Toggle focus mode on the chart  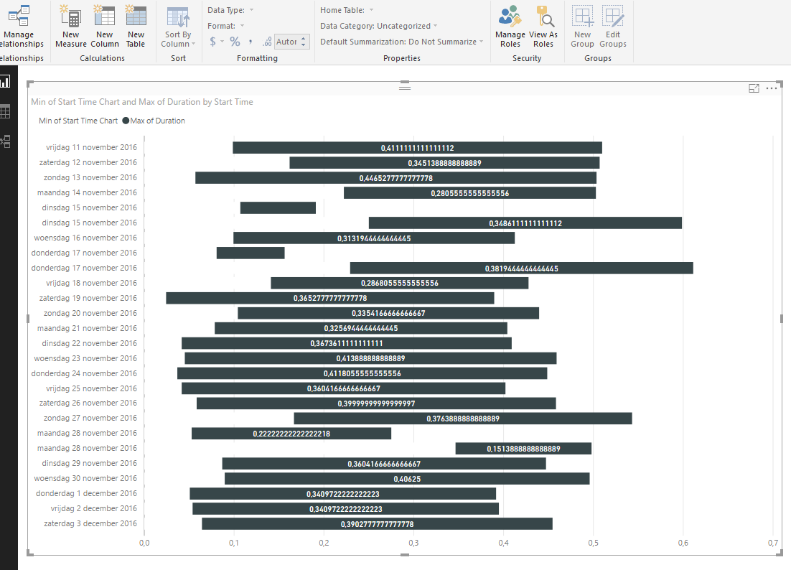pos(754,88)
